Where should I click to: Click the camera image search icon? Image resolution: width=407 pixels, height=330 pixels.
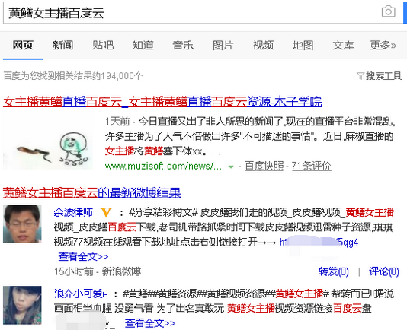point(388,11)
